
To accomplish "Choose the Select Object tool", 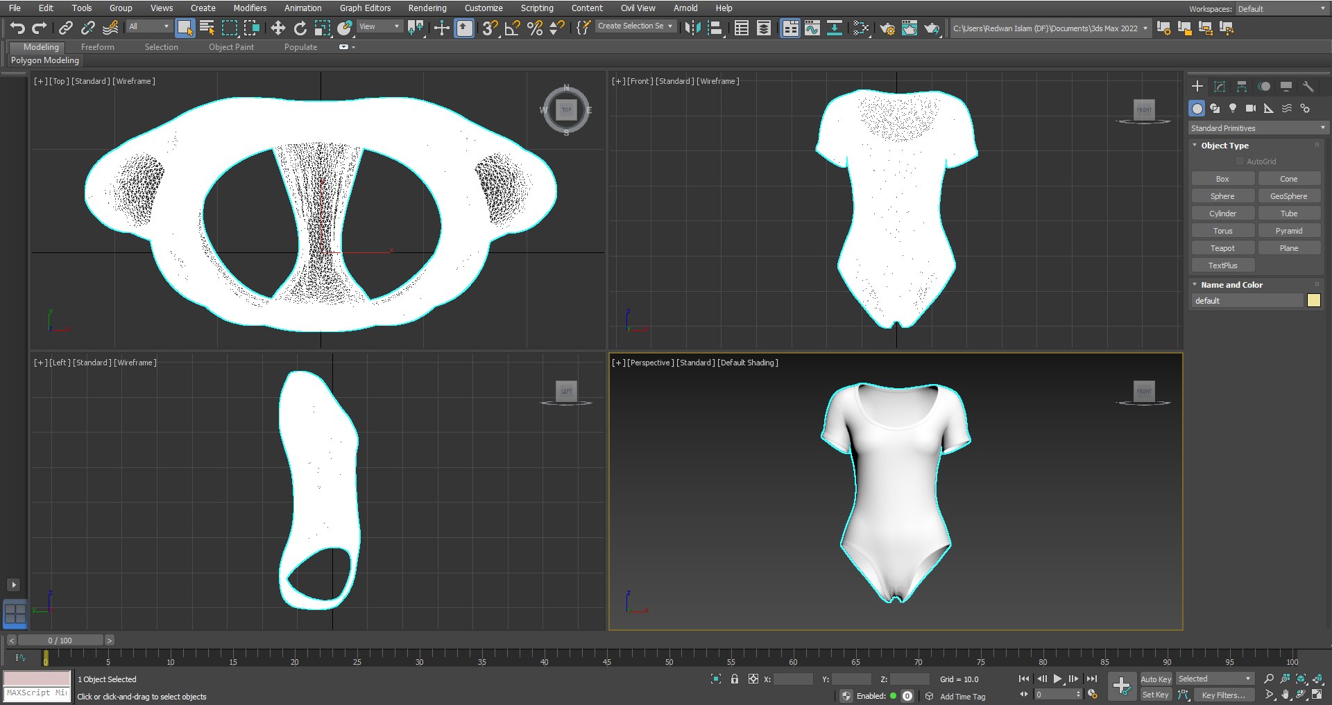I will coord(185,28).
